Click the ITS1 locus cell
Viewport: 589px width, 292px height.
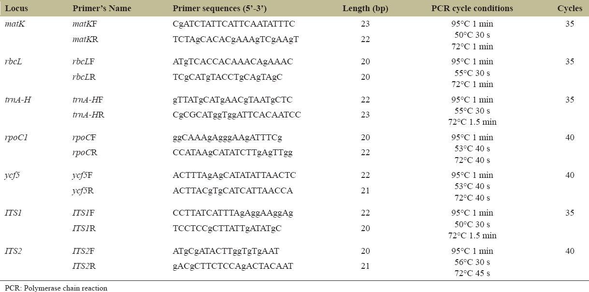[x=14, y=213]
